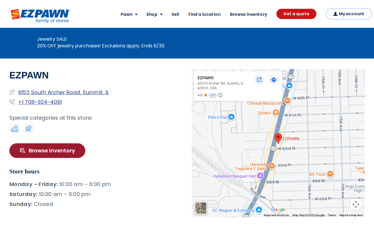Click the Get a quote button
The height and width of the screenshot is (234, 374).
click(296, 14)
